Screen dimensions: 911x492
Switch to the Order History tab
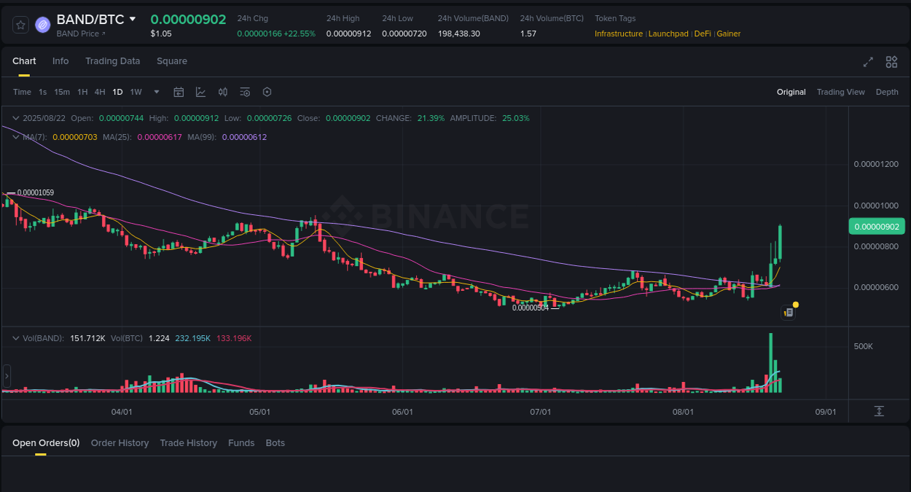120,442
